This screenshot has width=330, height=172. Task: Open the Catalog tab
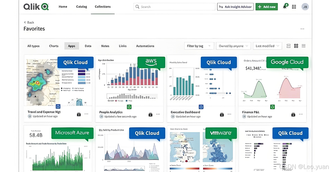tap(82, 7)
